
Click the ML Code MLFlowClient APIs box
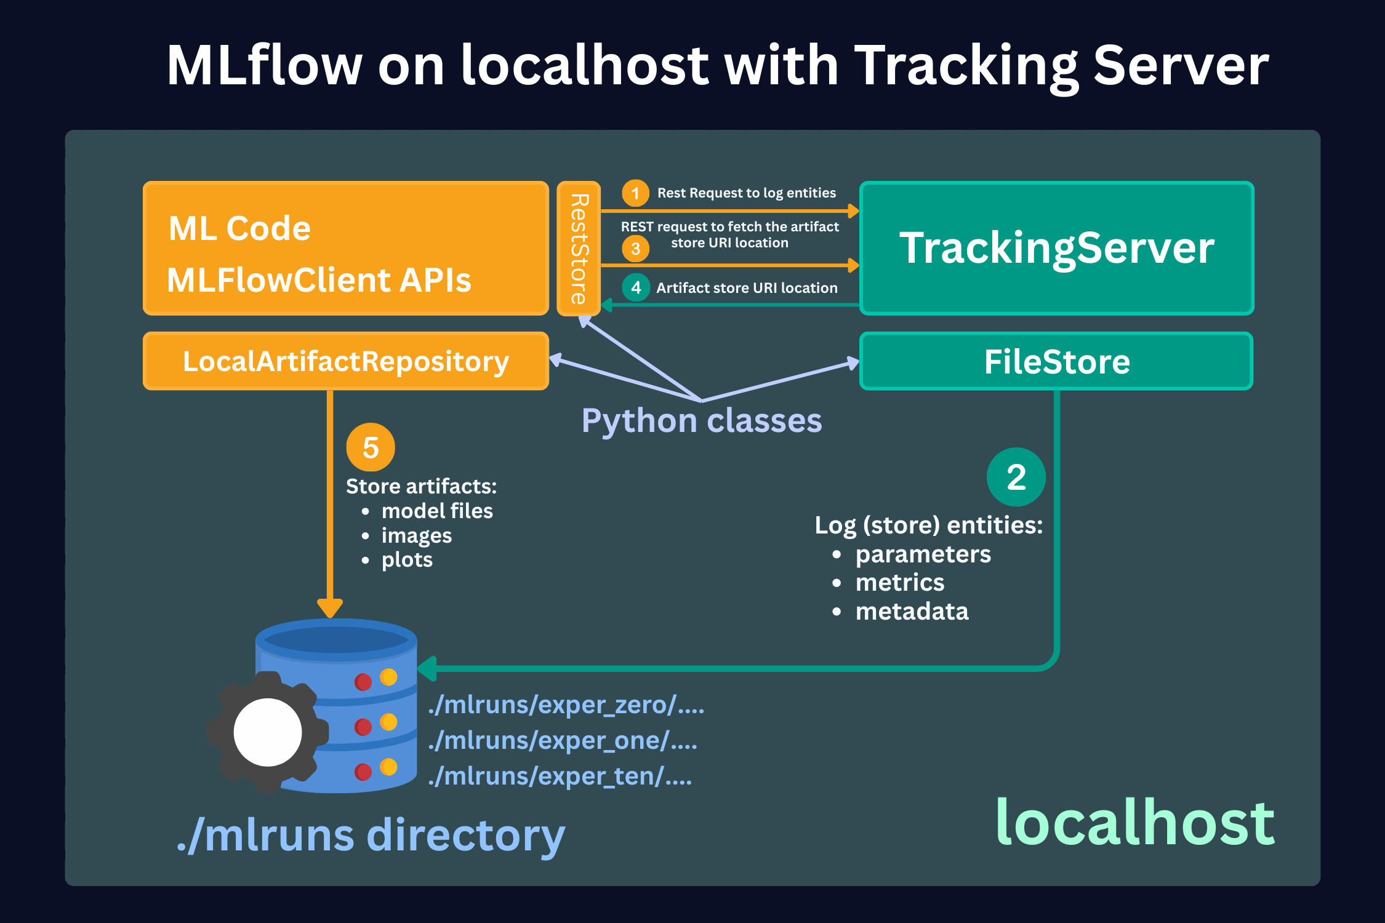tap(346, 249)
